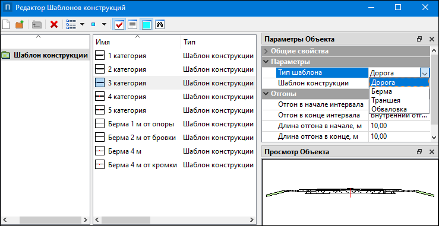Select the 4 категория name text
The image size is (439, 226).
[x=127, y=97]
